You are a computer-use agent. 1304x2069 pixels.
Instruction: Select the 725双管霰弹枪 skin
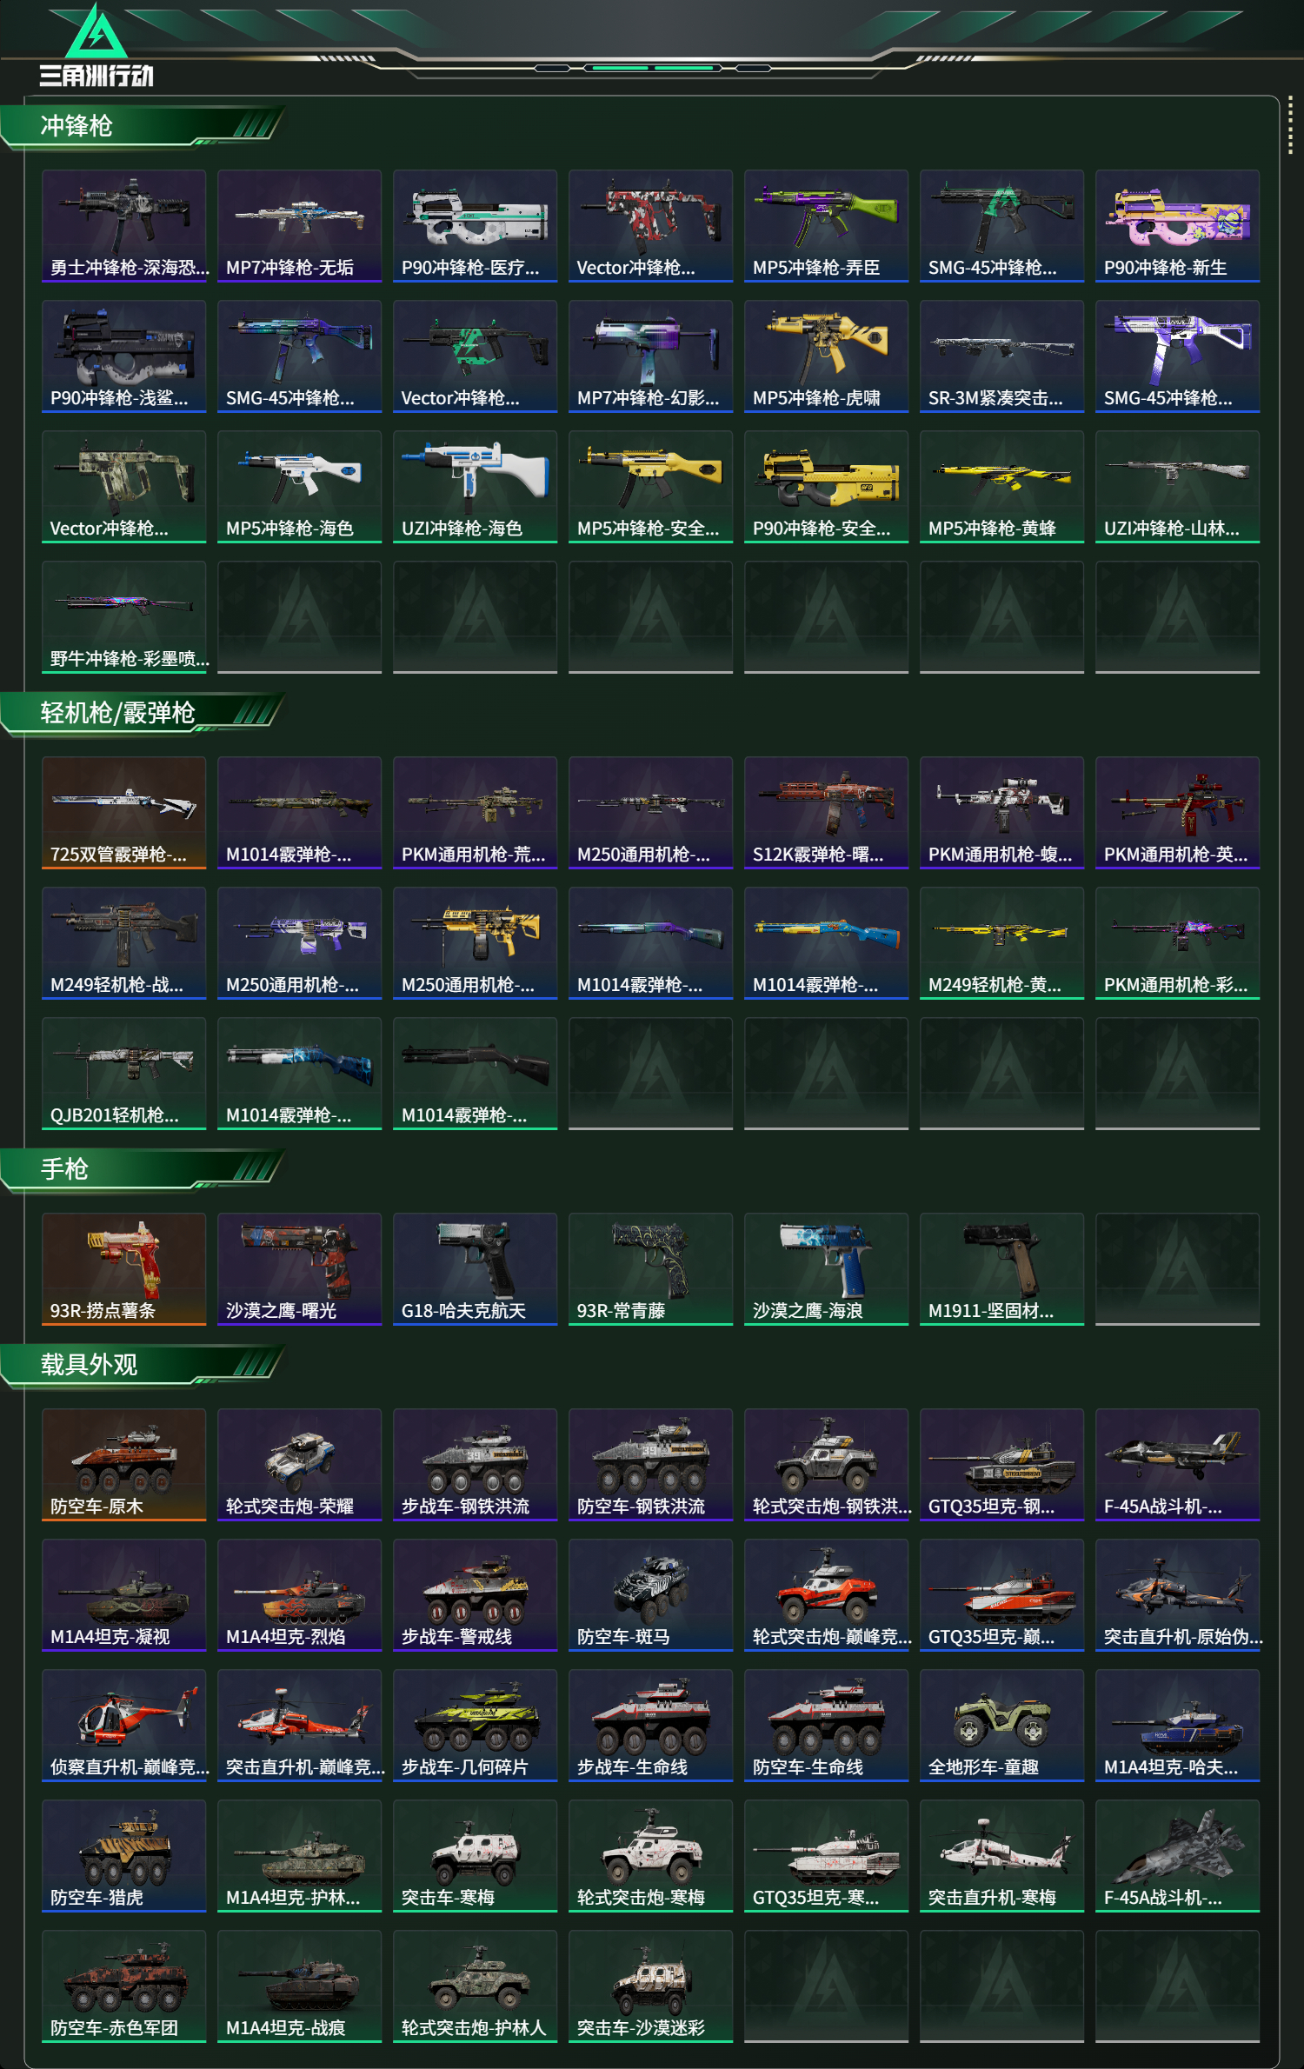123,813
